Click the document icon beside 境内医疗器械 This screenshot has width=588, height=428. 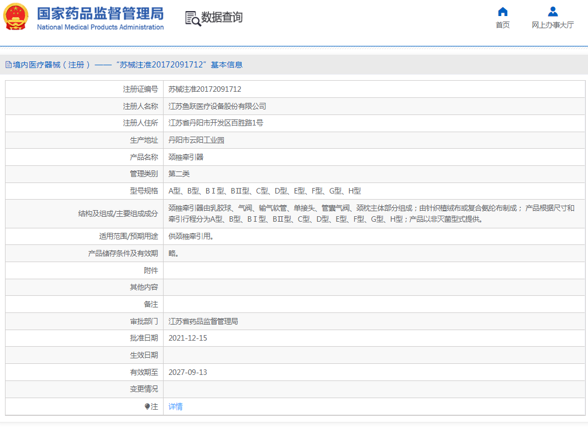click(8, 65)
